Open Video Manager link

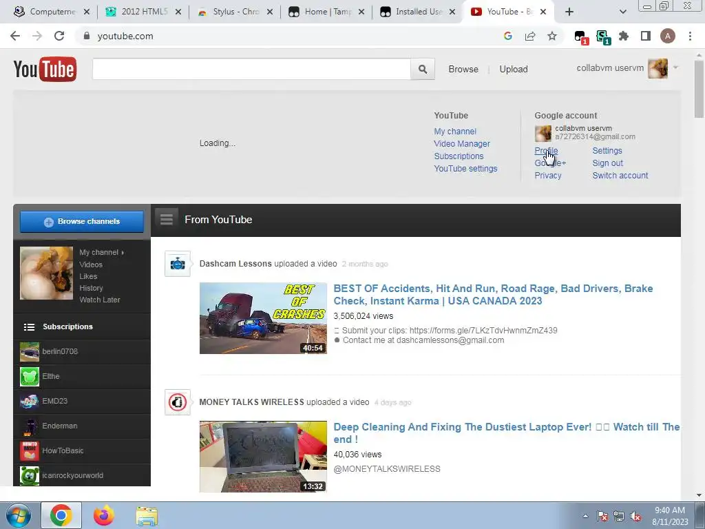[462, 144]
